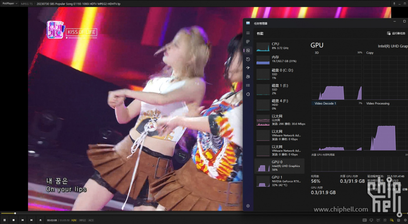Click the square panel icon beside the gear
408x224 pixels.
tap(398, 220)
